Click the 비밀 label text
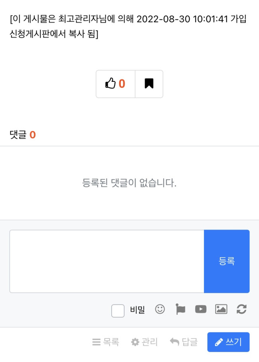Screen dimensions: 259x362 pos(137,309)
